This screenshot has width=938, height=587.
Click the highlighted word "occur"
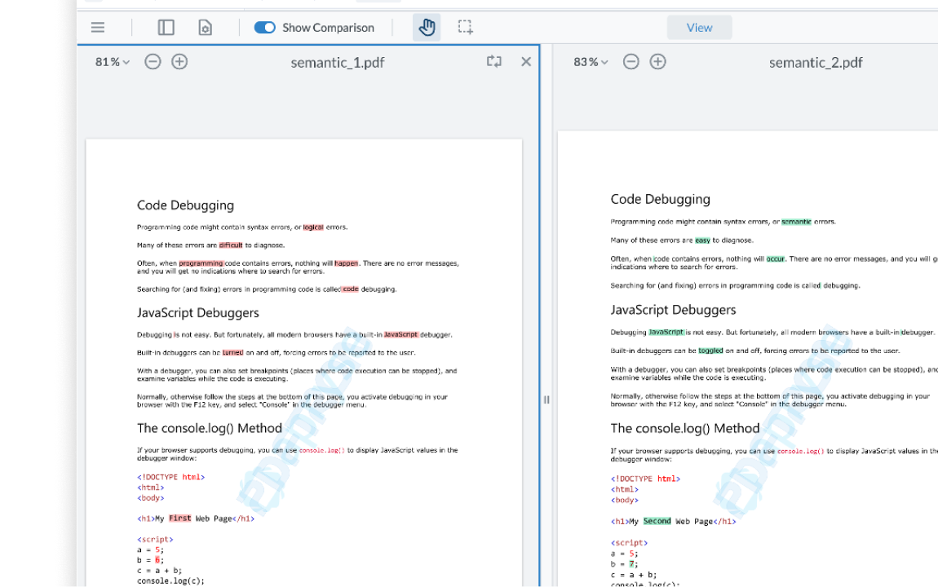776,258
